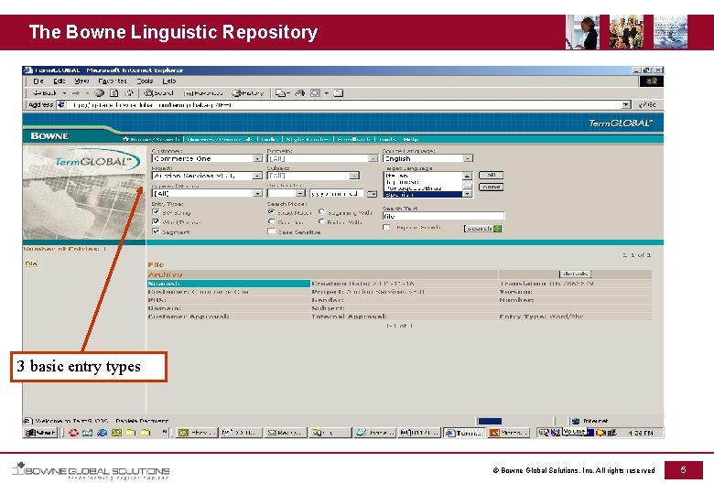The image size is (714, 494).
Task: Open History from the IE toolbar
Action: click(x=248, y=92)
